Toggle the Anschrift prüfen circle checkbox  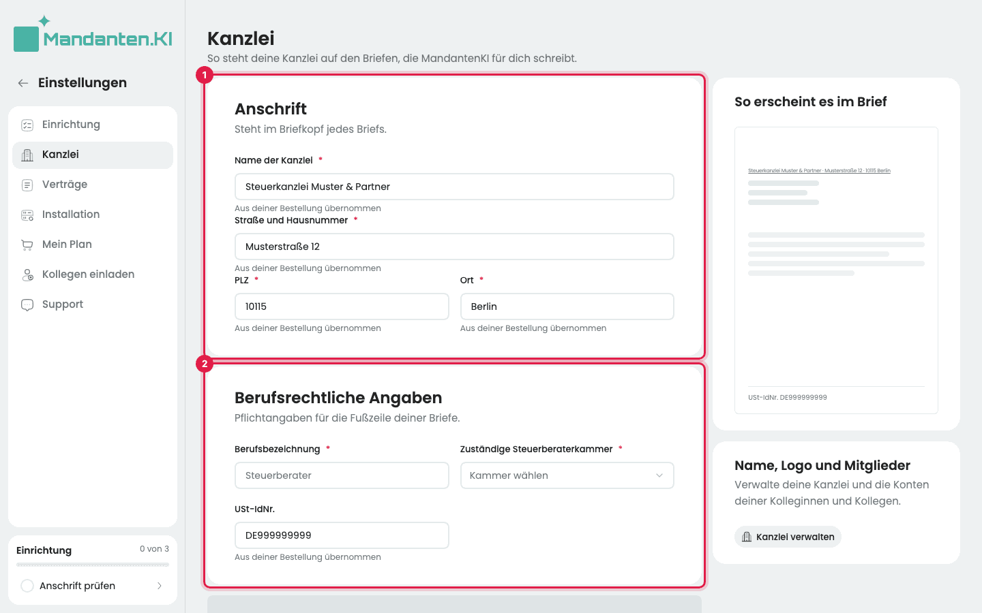coord(27,586)
